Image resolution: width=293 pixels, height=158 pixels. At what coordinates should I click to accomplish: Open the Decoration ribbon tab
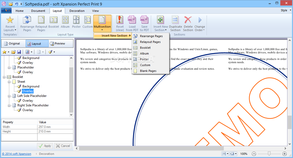[77, 11]
